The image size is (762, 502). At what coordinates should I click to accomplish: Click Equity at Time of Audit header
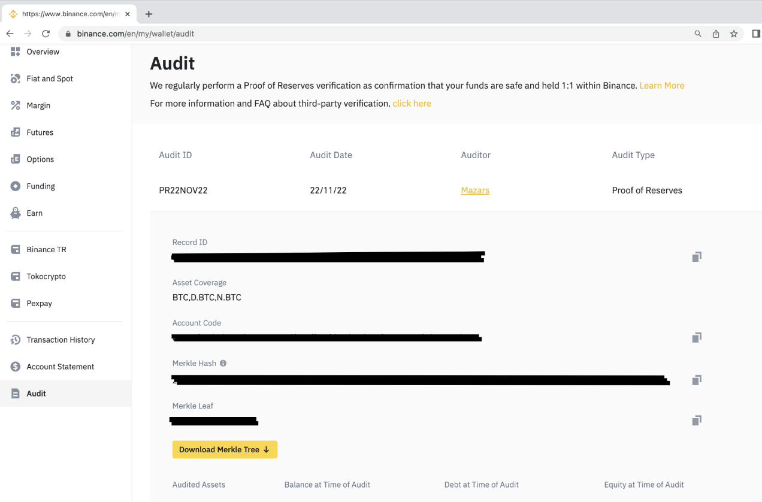tap(644, 485)
